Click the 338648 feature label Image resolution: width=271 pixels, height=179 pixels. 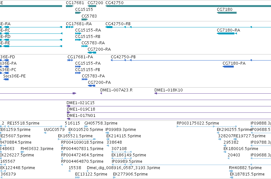pos(114,142)
